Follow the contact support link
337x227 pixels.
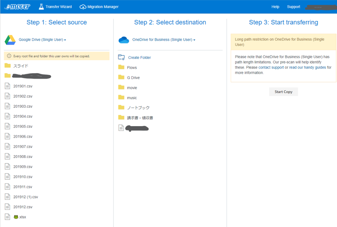coord(271,67)
